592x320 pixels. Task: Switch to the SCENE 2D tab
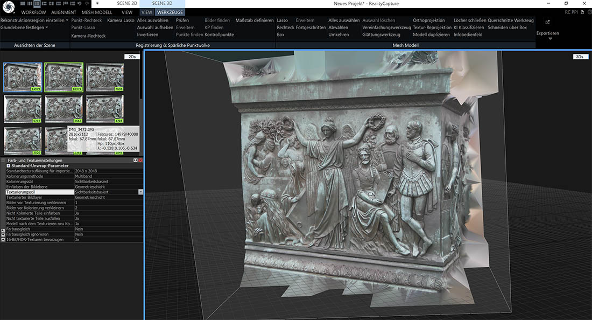[x=126, y=3]
